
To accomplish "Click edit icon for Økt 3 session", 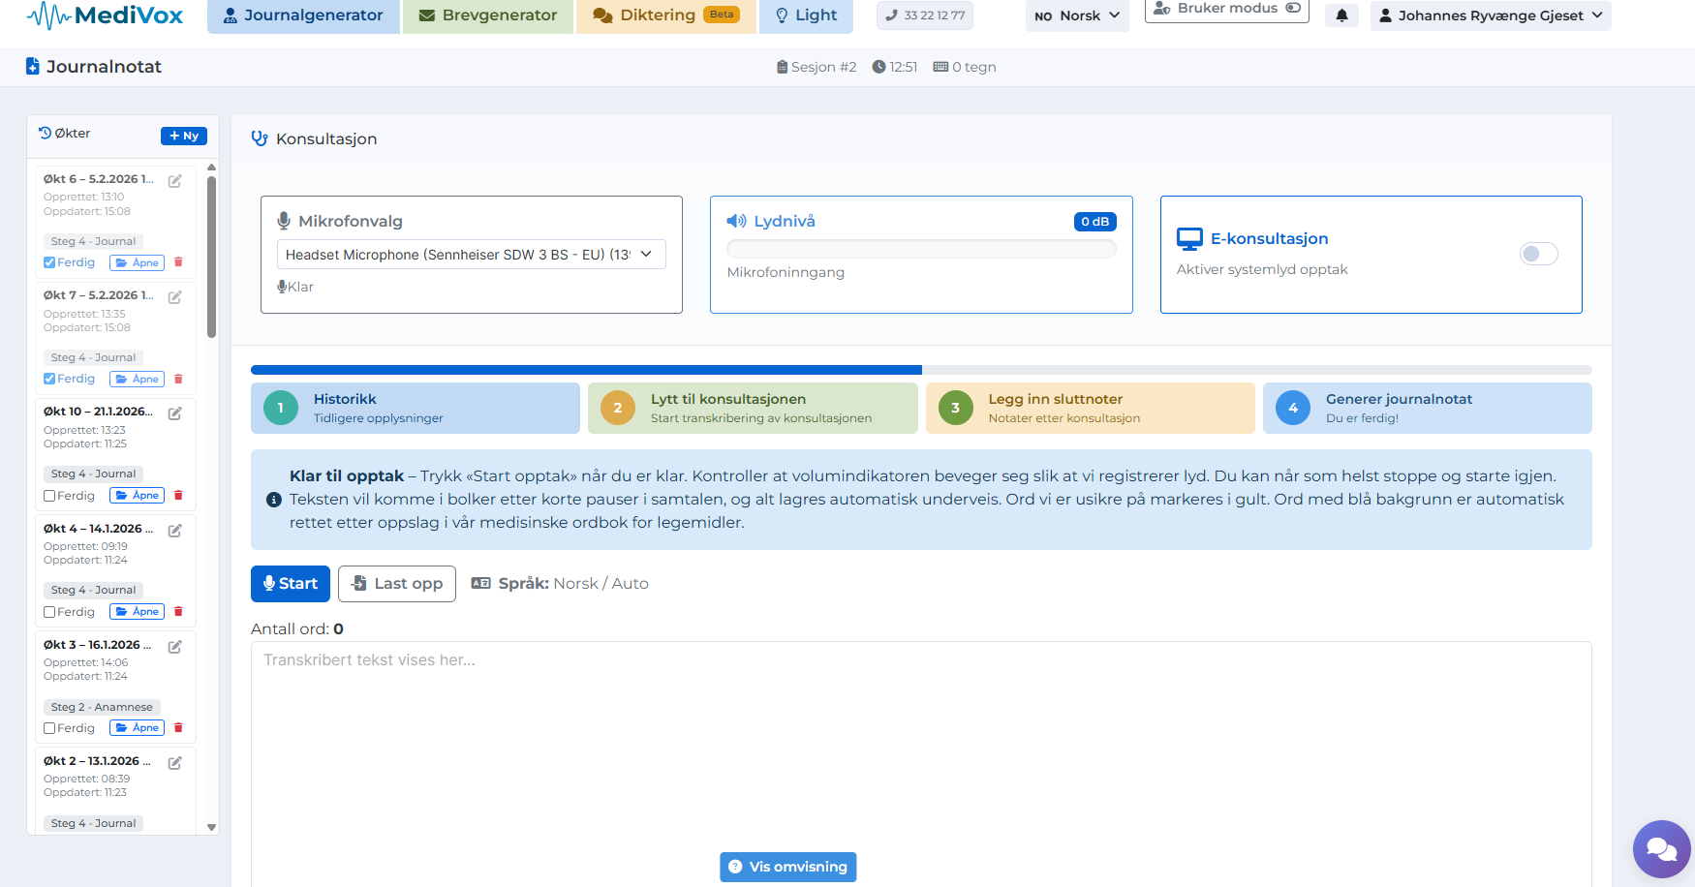I will (175, 647).
